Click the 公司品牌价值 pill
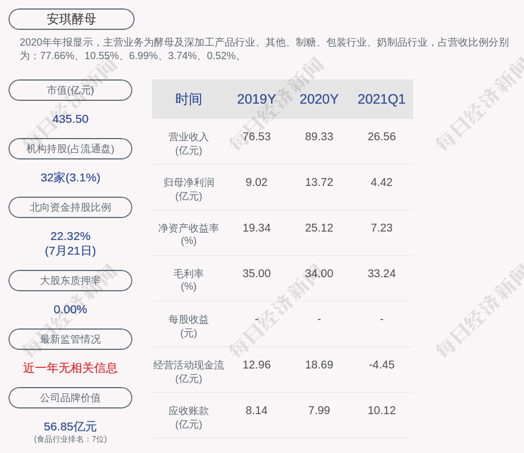This screenshot has width=524, height=453. 70,398
